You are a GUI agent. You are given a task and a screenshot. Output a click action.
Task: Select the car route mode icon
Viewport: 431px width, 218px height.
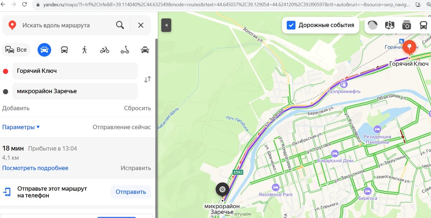(44, 50)
